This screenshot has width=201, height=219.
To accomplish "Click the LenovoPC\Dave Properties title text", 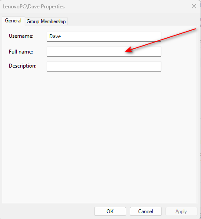I will (33, 7).
